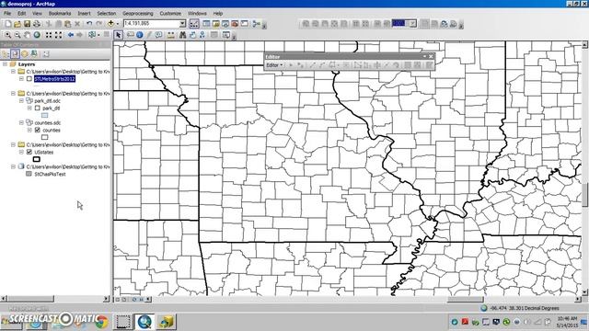
Task: Open the Bookmarks menu
Action: point(60,13)
